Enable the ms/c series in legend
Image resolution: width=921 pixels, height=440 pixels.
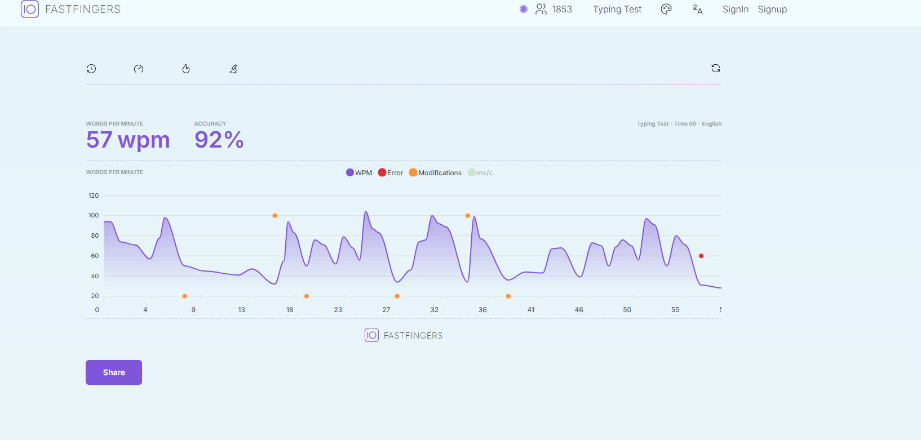[x=480, y=173]
